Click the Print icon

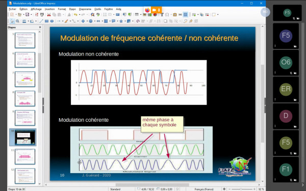click(42, 15)
